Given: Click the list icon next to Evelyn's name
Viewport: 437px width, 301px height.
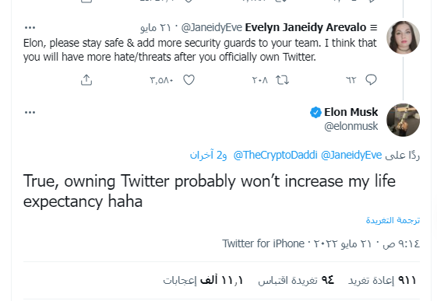Looking at the screenshot, I should (x=374, y=27).
